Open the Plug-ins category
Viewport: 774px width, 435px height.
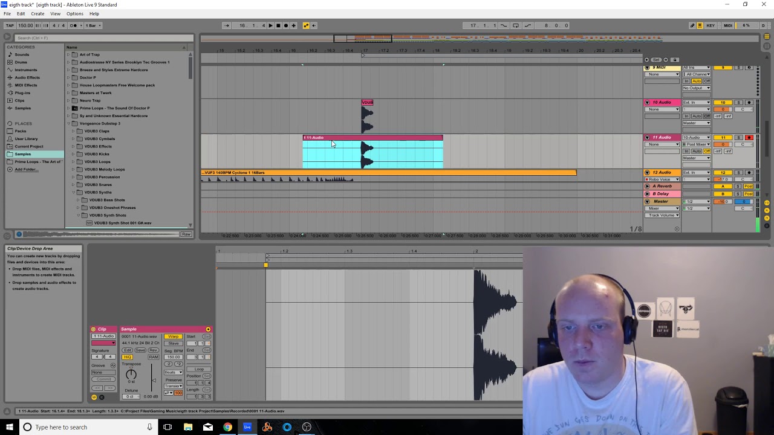click(x=22, y=93)
